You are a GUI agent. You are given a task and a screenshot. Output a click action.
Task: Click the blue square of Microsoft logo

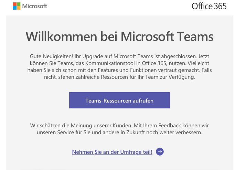point(15,8)
